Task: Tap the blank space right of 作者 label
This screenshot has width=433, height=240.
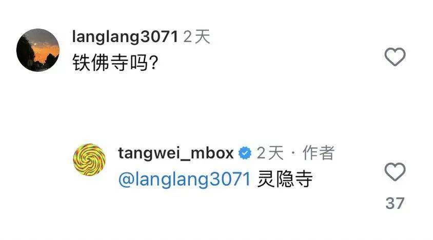Action: (x=359, y=153)
